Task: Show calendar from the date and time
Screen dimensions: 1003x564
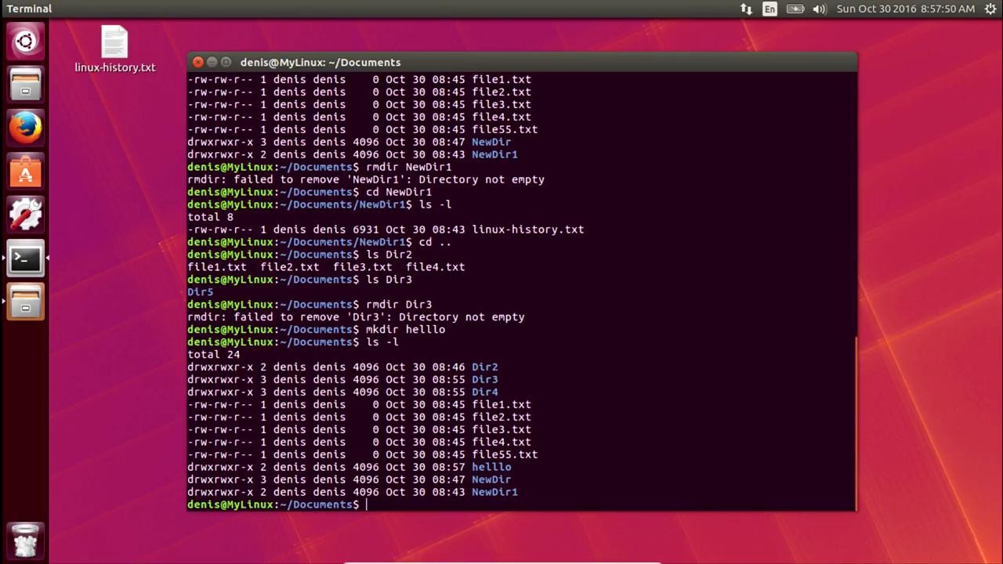Action: point(905,9)
